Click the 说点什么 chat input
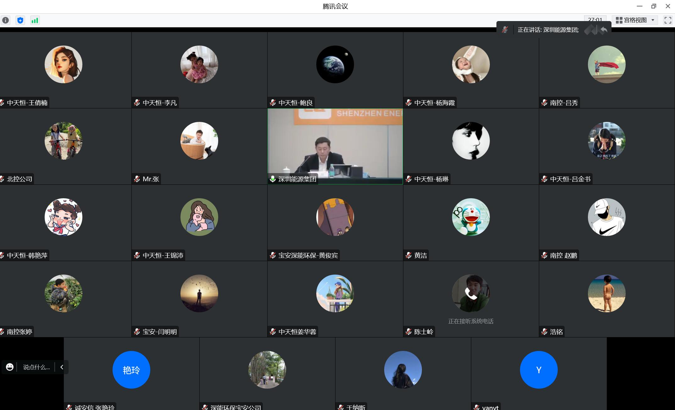Image resolution: width=675 pixels, height=410 pixels. [x=36, y=367]
